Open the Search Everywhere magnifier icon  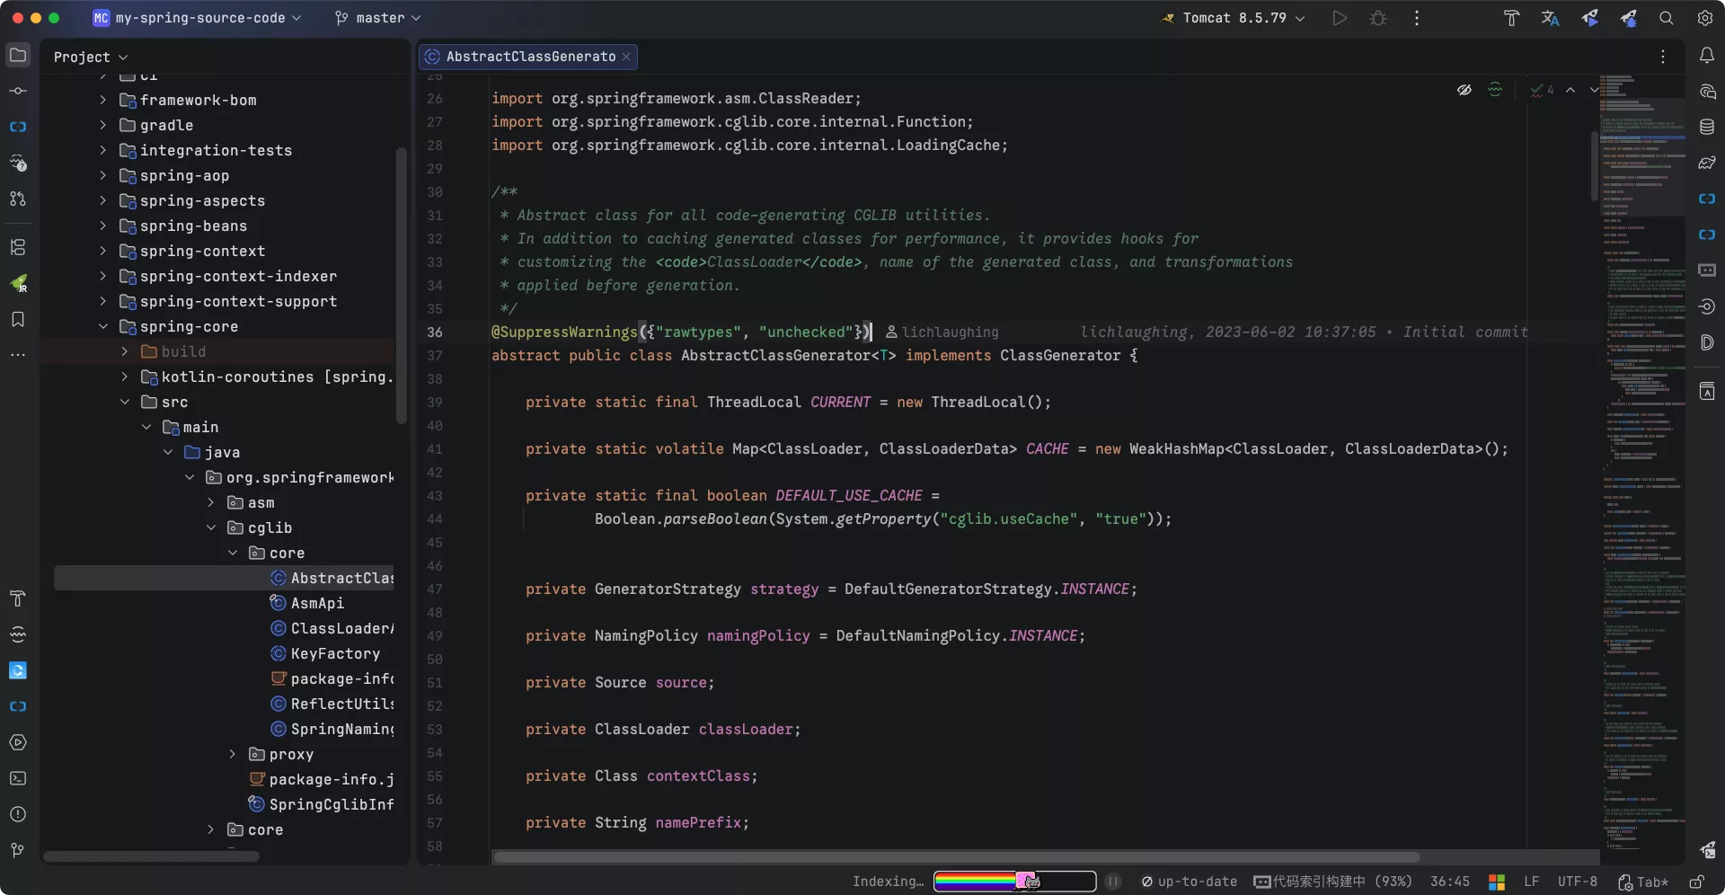1666,18
